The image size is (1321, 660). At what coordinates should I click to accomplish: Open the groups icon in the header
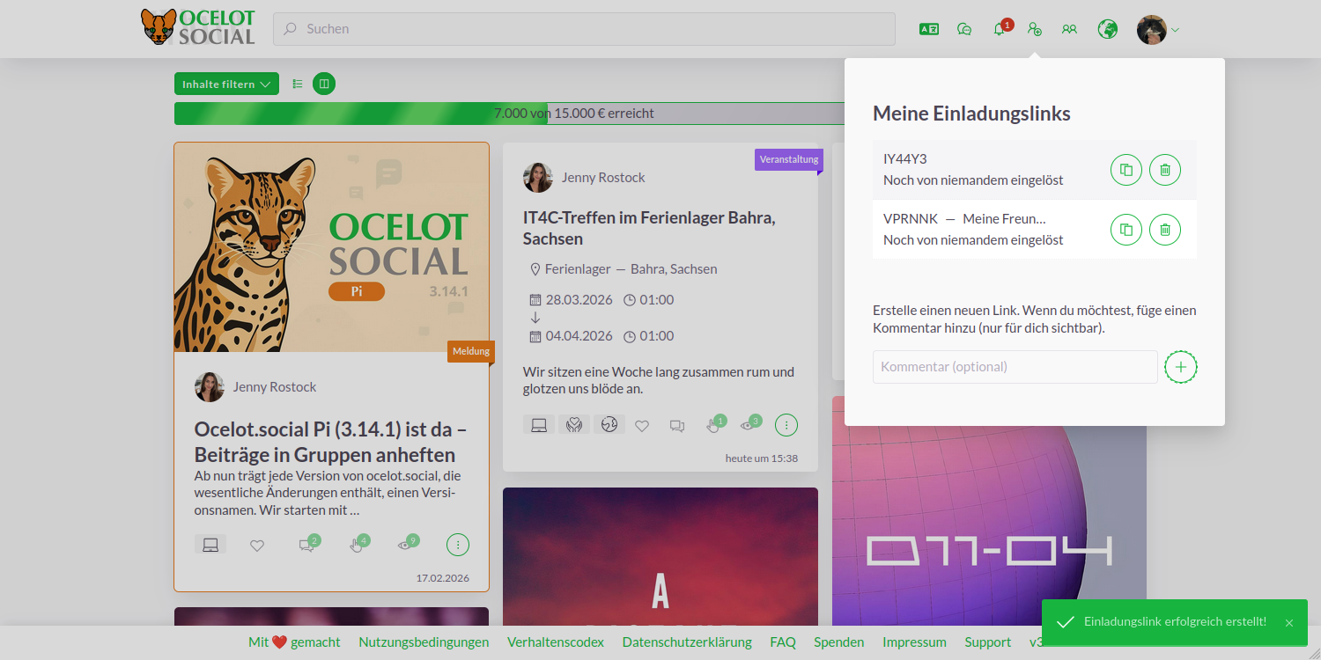pyautogui.click(x=1069, y=29)
